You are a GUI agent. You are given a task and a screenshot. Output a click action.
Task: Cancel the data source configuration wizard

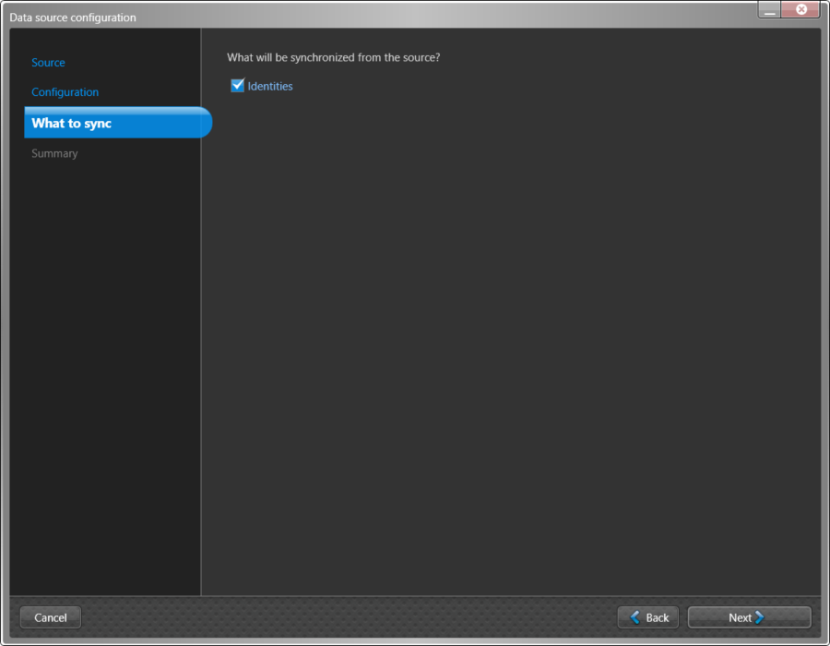(x=50, y=617)
